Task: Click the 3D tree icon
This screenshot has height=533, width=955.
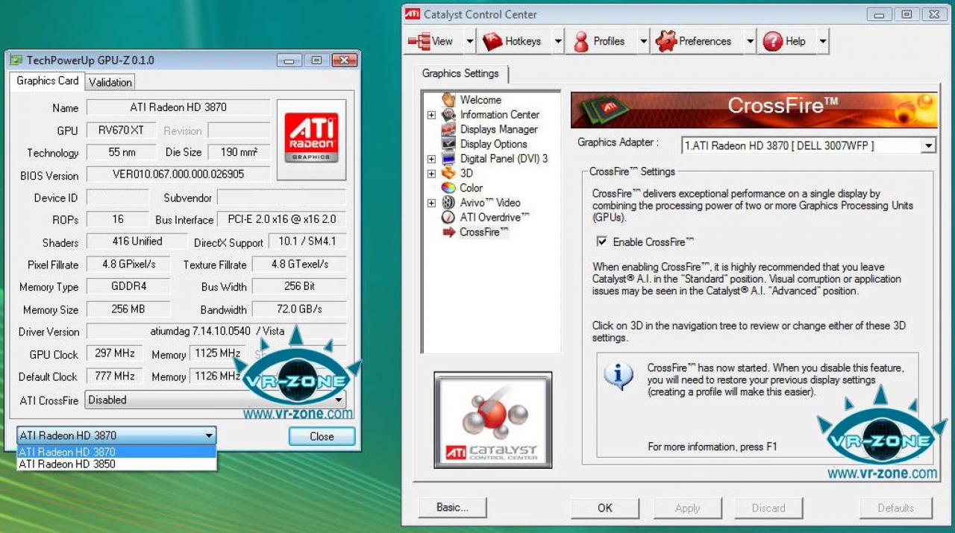Action: [x=448, y=173]
